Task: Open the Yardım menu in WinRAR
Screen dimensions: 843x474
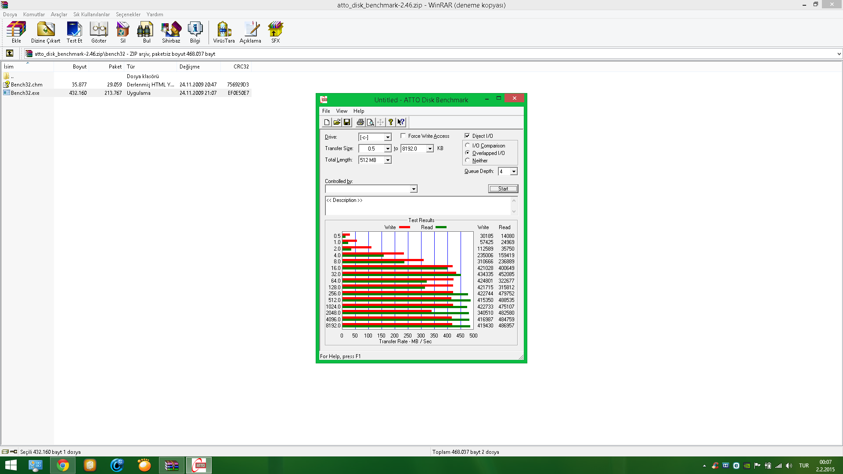Action: click(155, 14)
